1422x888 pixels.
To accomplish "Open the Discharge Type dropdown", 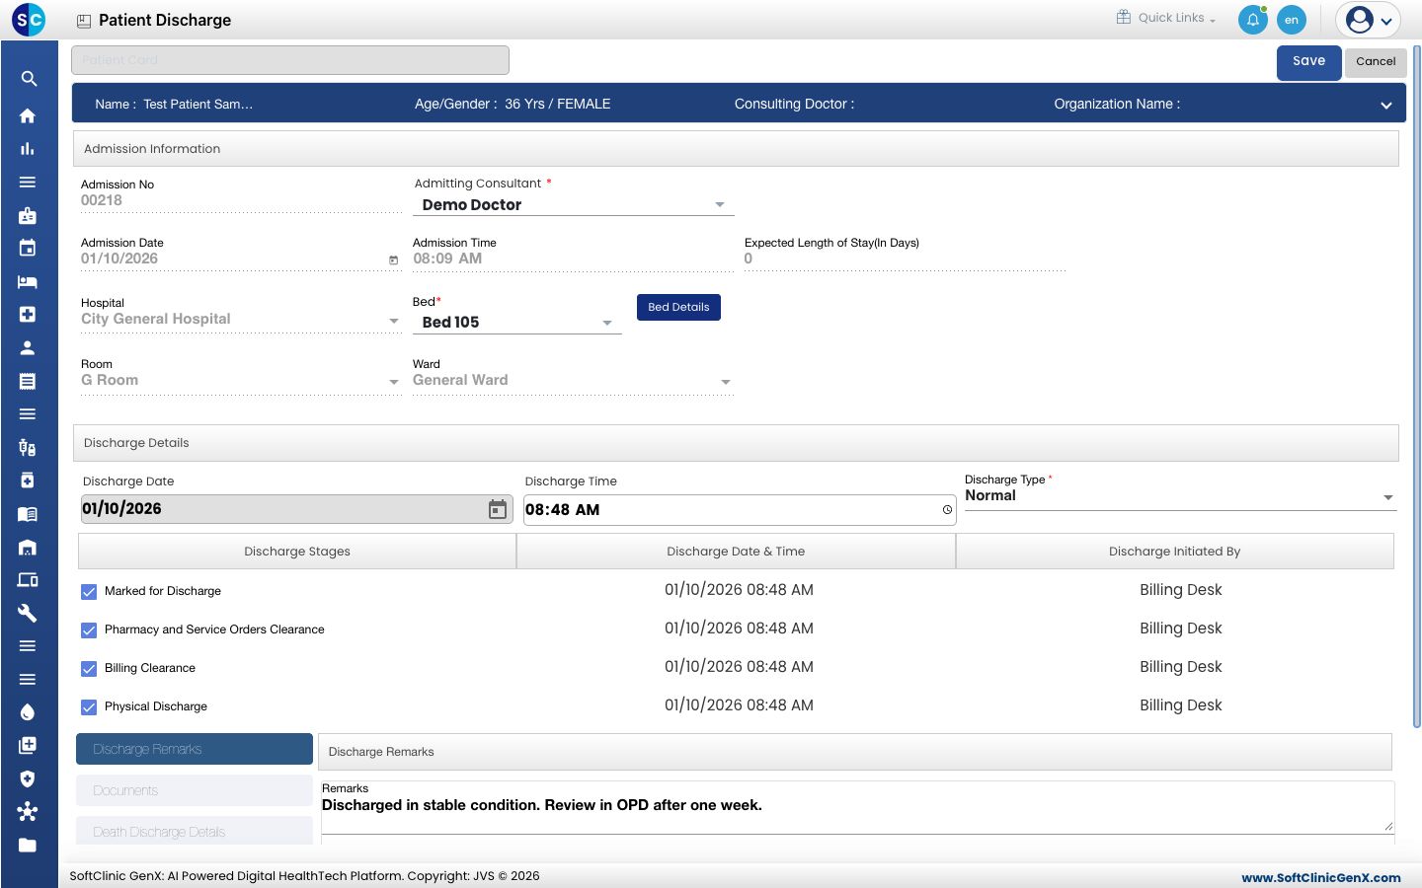I will coord(1180,496).
